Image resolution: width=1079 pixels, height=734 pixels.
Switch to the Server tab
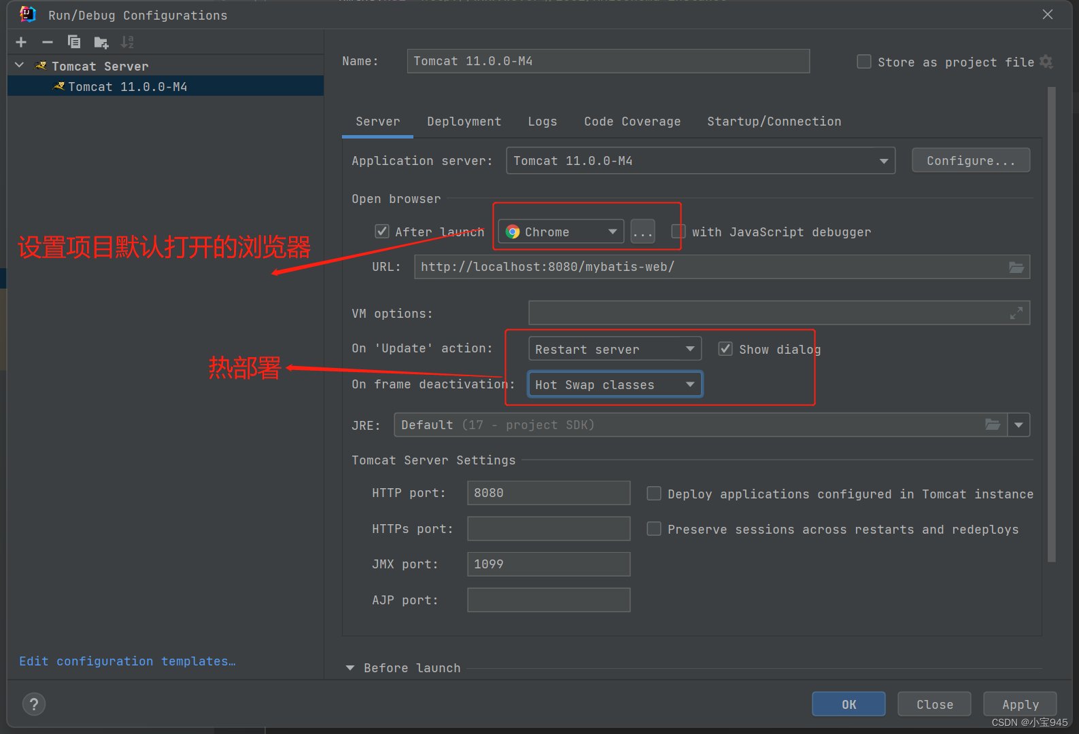point(378,122)
